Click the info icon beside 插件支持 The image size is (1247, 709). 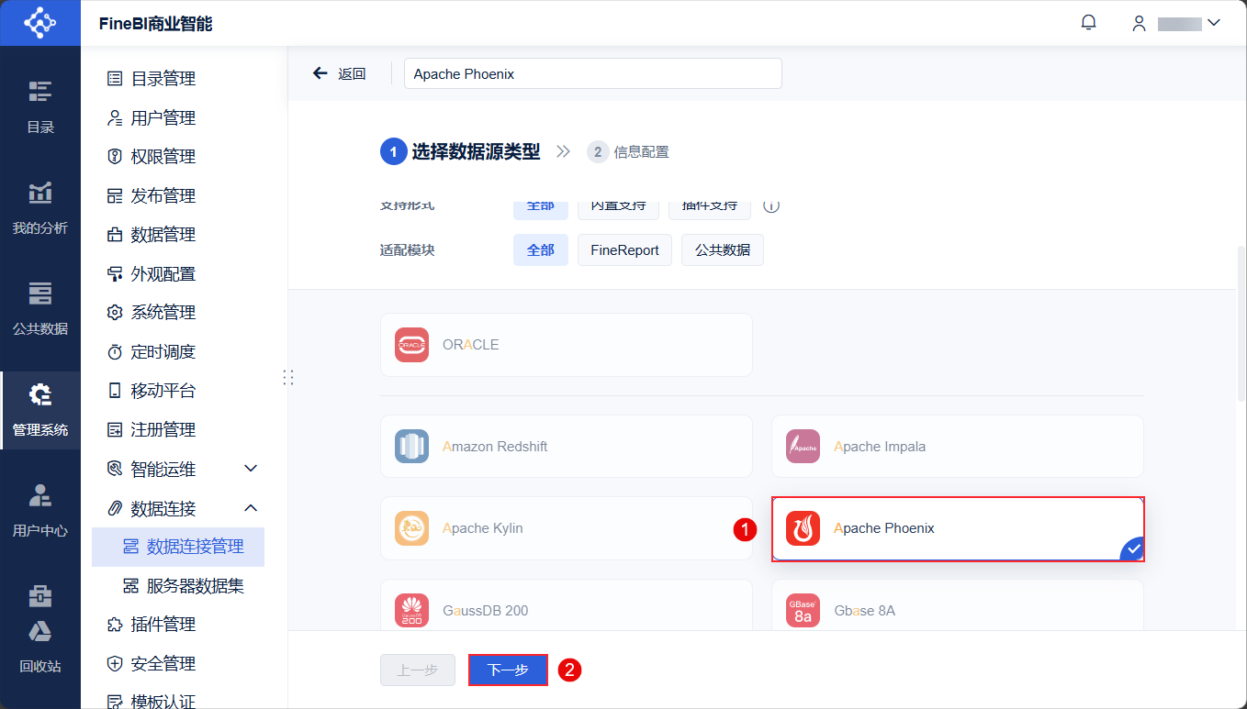(771, 206)
